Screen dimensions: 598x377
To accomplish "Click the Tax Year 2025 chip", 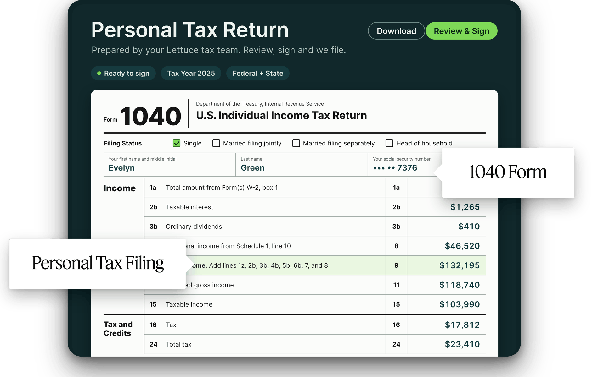I will (x=191, y=73).
